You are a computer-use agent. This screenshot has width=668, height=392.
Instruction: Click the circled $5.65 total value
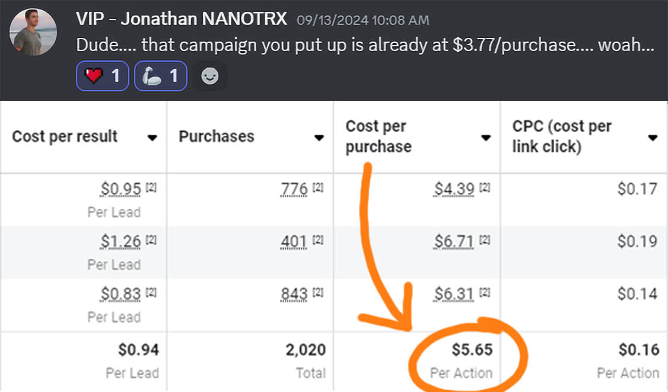click(x=472, y=350)
